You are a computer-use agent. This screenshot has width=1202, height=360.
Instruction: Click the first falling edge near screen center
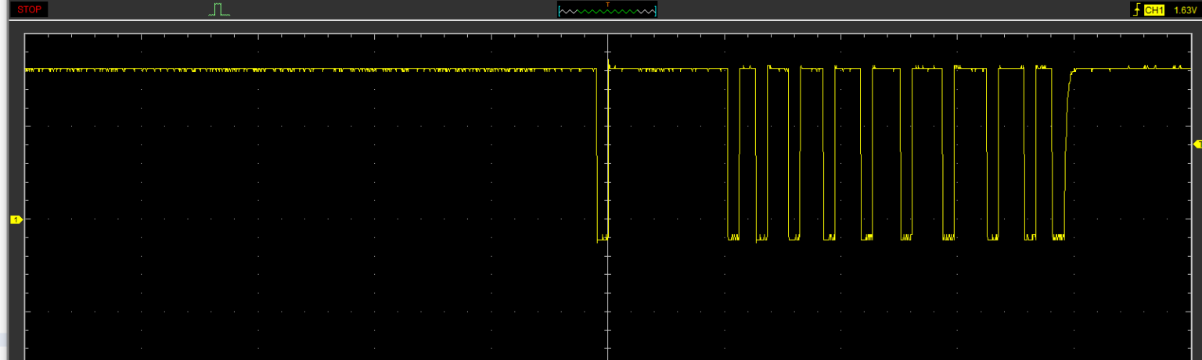click(x=596, y=156)
